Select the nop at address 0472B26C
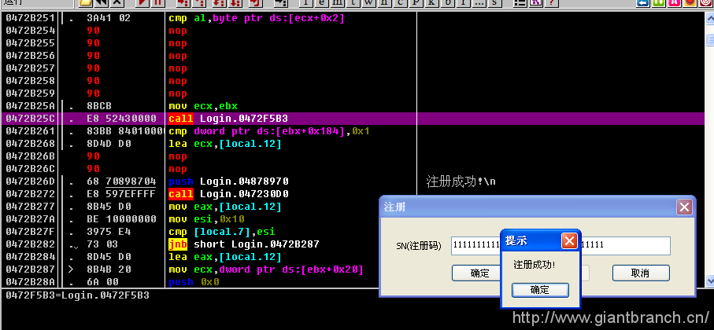 click(178, 169)
